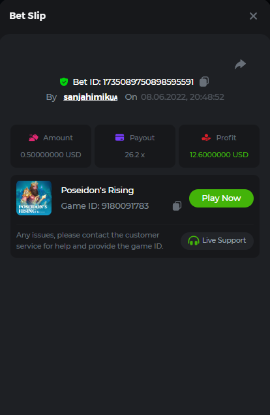This screenshot has height=415, width=270.
Task: Launch Poseidon's Rising with Play Now
Action: tap(221, 198)
